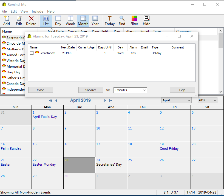Click Easter Monday on April 22
The image size is (224, 196).
point(44,165)
